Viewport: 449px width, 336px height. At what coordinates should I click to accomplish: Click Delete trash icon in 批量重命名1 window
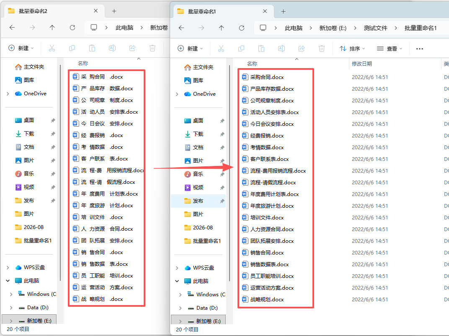322,48
